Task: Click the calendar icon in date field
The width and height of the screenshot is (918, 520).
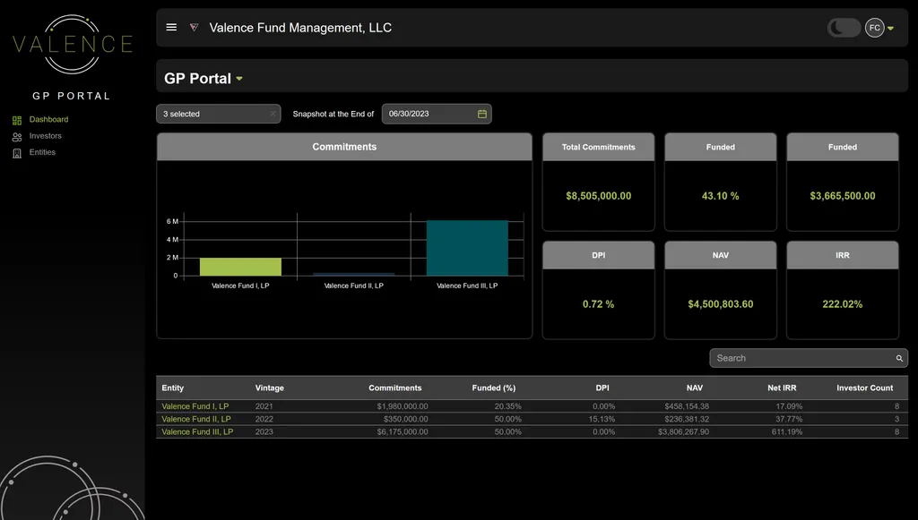Action: [481, 114]
